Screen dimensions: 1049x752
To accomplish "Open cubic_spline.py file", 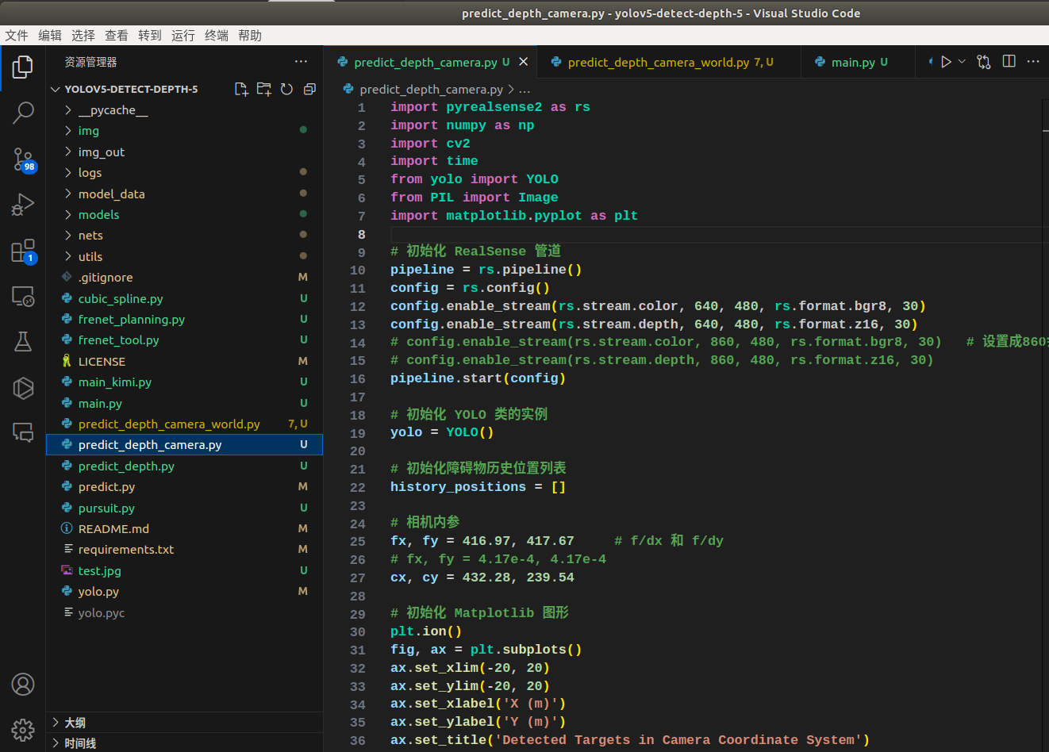I will point(184,299).
